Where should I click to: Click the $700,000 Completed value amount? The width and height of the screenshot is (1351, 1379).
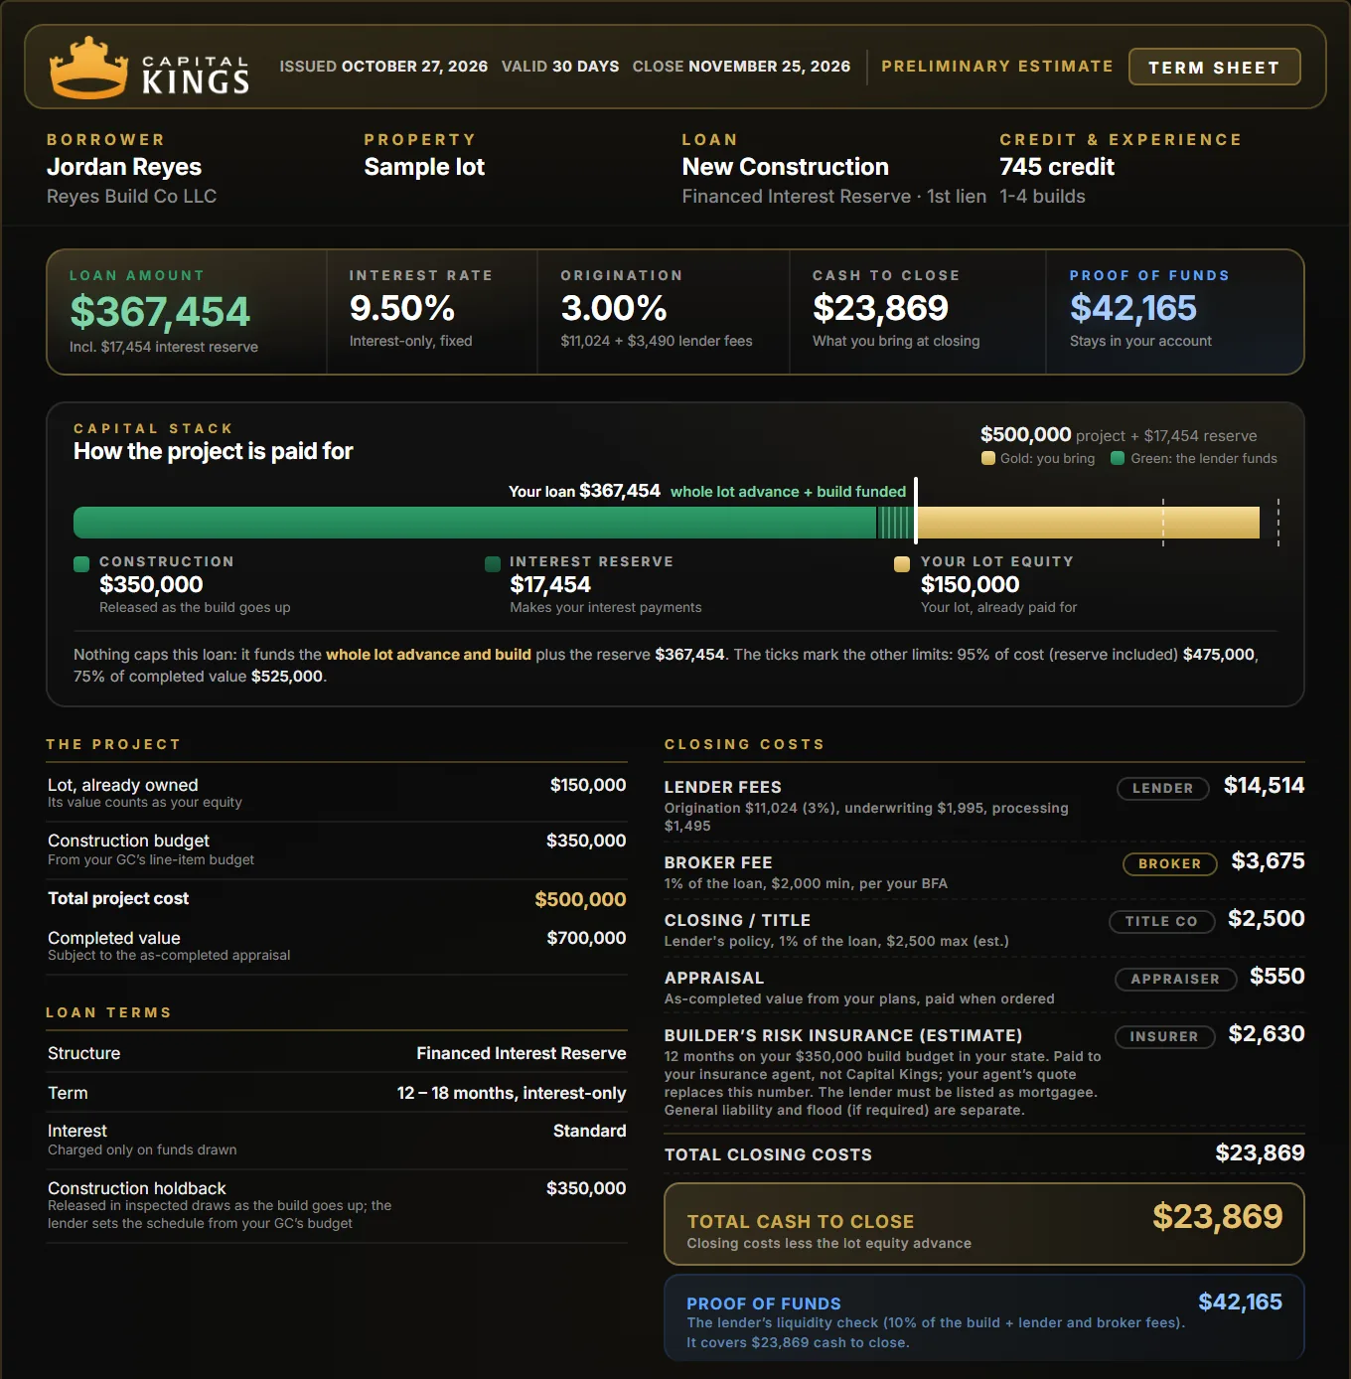point(586,938)
